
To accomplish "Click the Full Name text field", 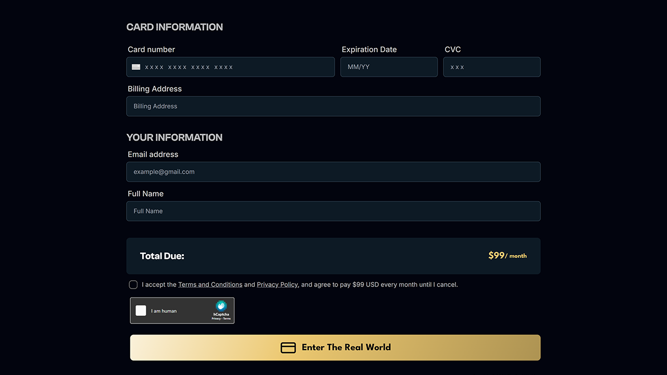I will pos(333,211).
